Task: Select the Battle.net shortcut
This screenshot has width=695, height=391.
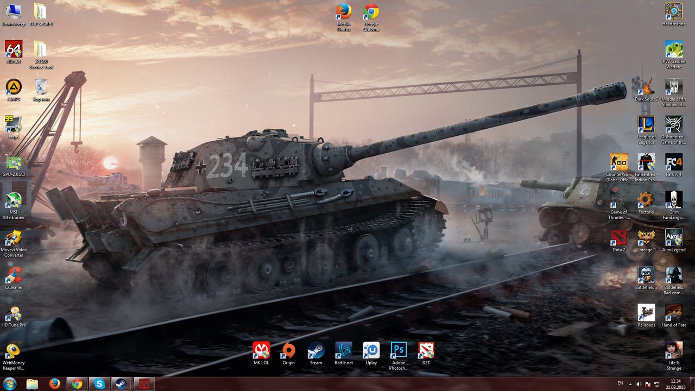Action: (x=344, y=354)
